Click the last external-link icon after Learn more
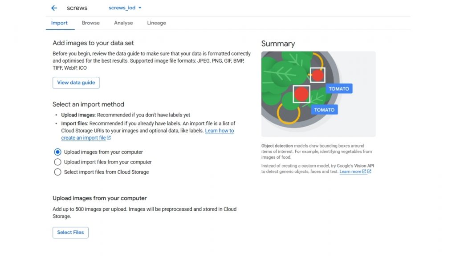456x256 pixels. (x=369, y=172)
